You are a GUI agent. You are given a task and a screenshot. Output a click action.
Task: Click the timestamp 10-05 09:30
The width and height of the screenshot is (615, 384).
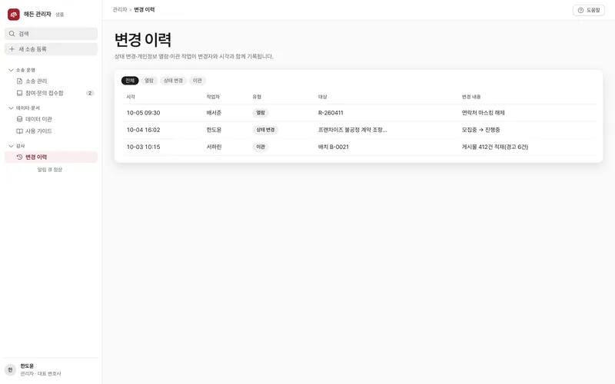(143, 113)
